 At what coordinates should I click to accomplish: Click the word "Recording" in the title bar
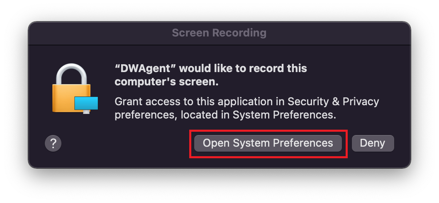pyautogui.click(x=243, y=33)
